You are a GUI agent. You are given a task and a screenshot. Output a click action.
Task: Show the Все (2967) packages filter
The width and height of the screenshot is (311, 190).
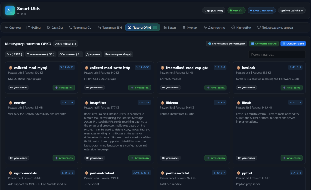pos(15,54)
